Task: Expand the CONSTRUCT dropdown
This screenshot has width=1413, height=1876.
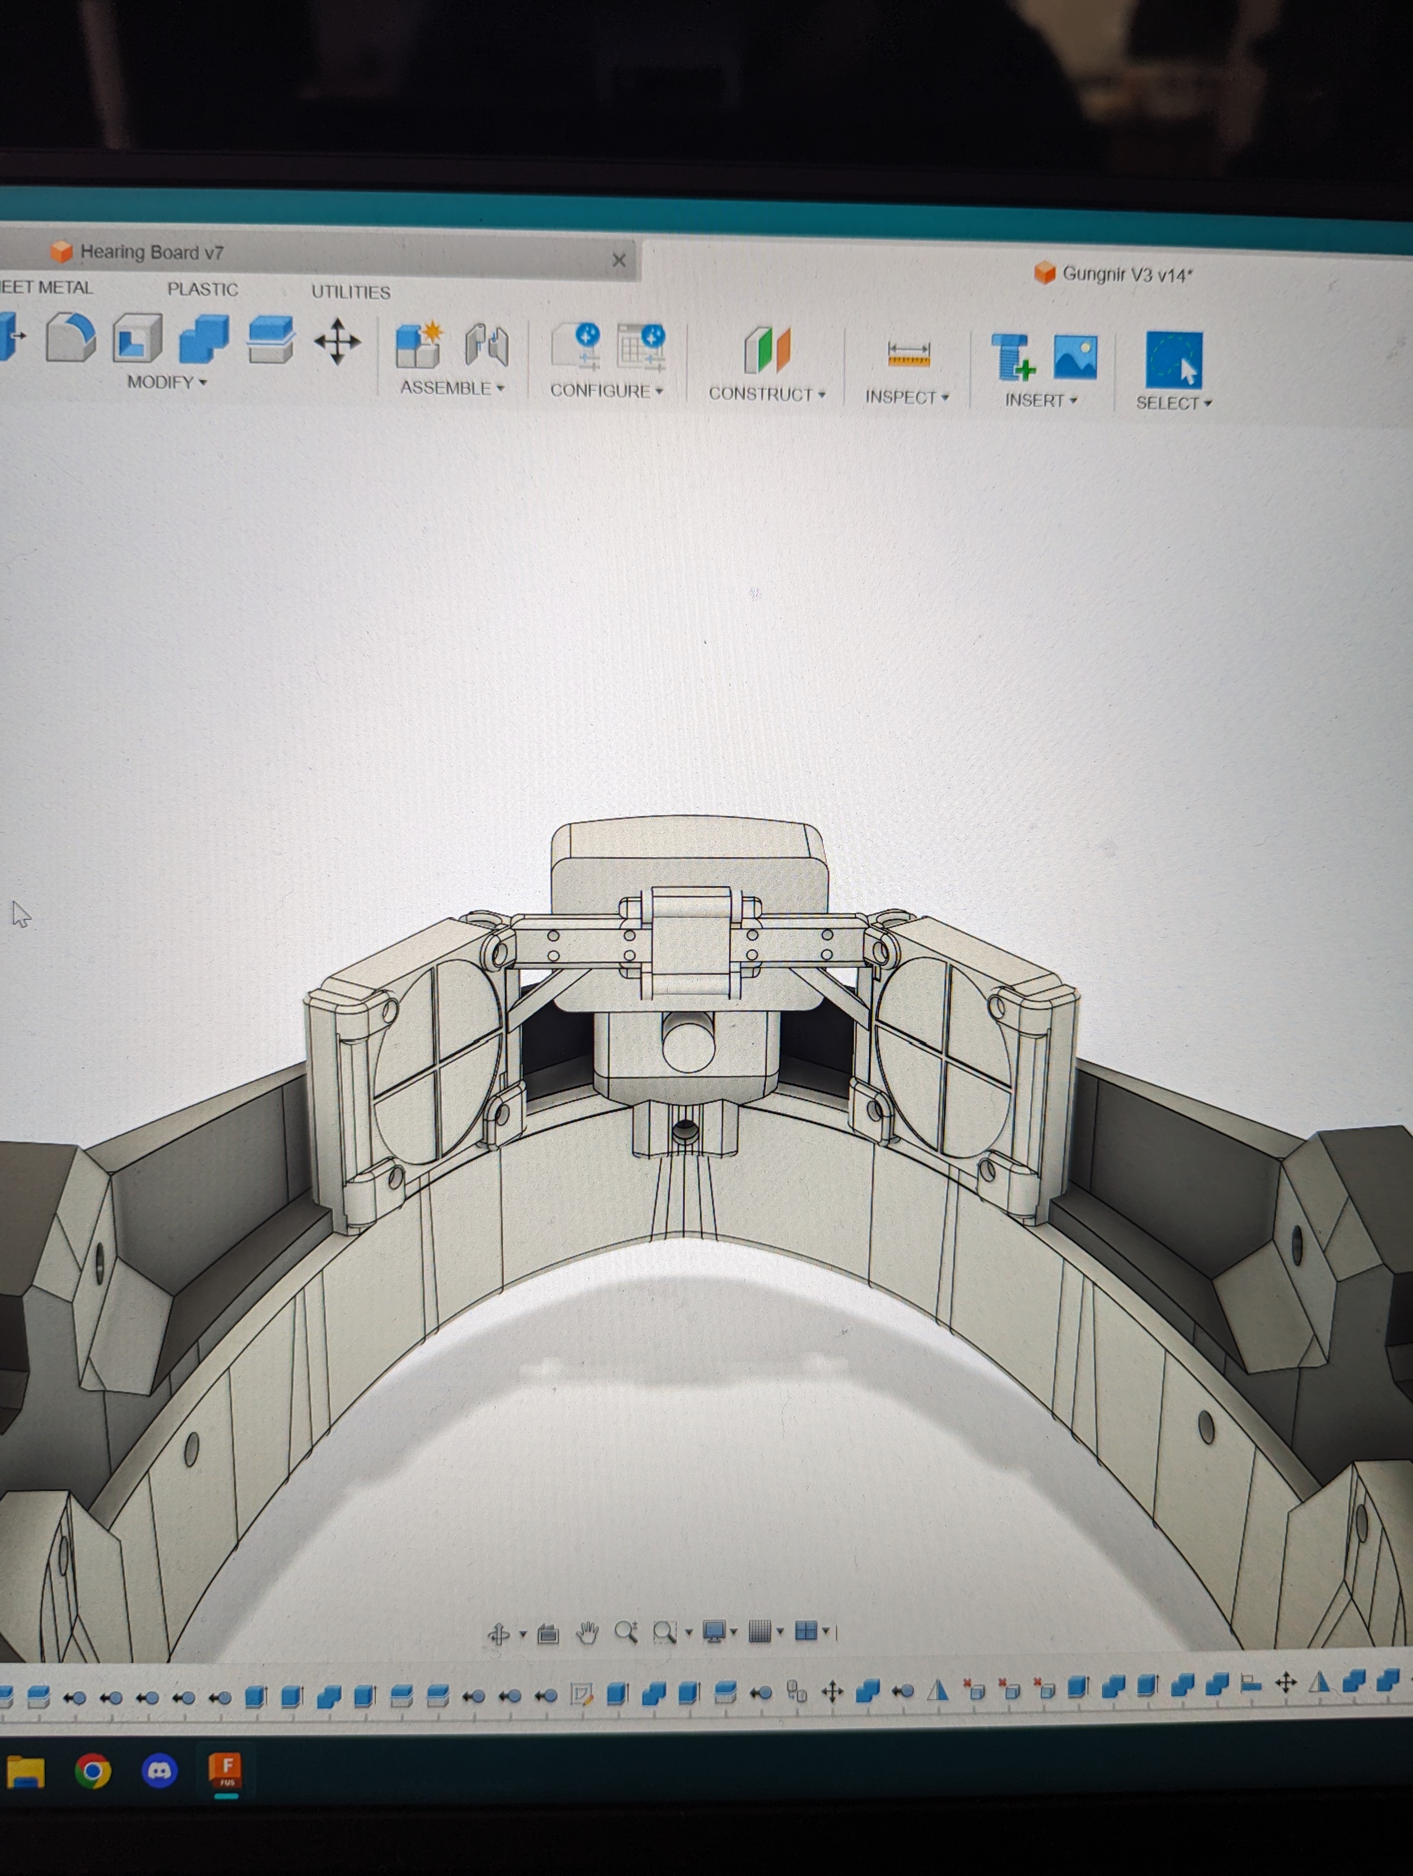Action: click(767, 395)
